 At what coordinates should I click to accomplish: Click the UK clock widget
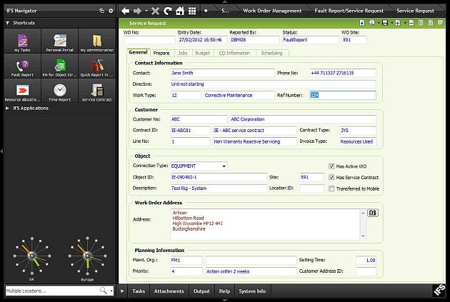(x=32, y=256)
